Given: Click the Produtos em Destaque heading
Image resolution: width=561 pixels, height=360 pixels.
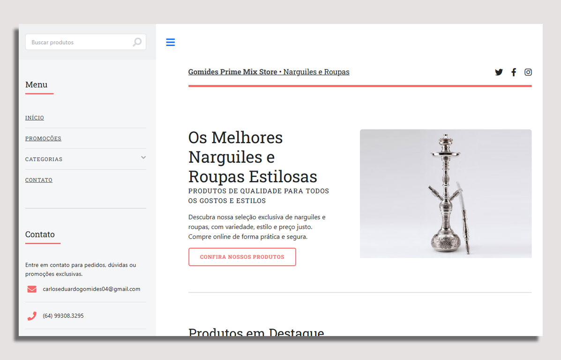Looking at the screenshot, I should 256,332.
